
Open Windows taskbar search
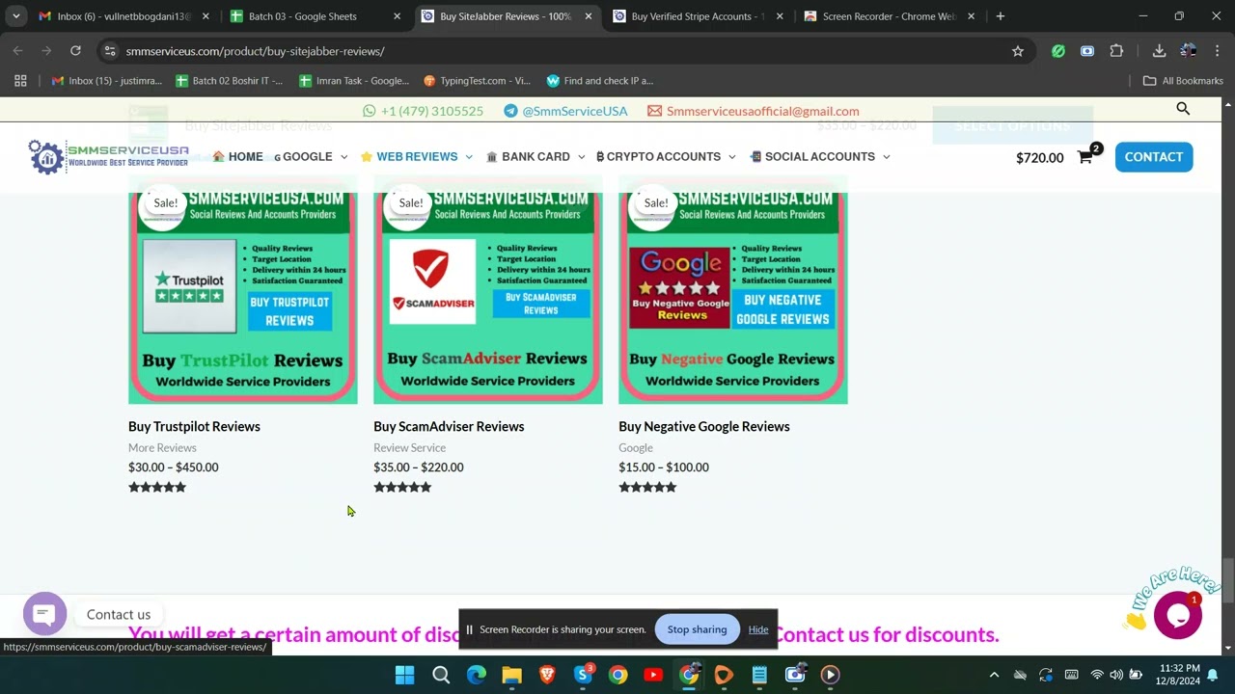[x=441, y=675]
